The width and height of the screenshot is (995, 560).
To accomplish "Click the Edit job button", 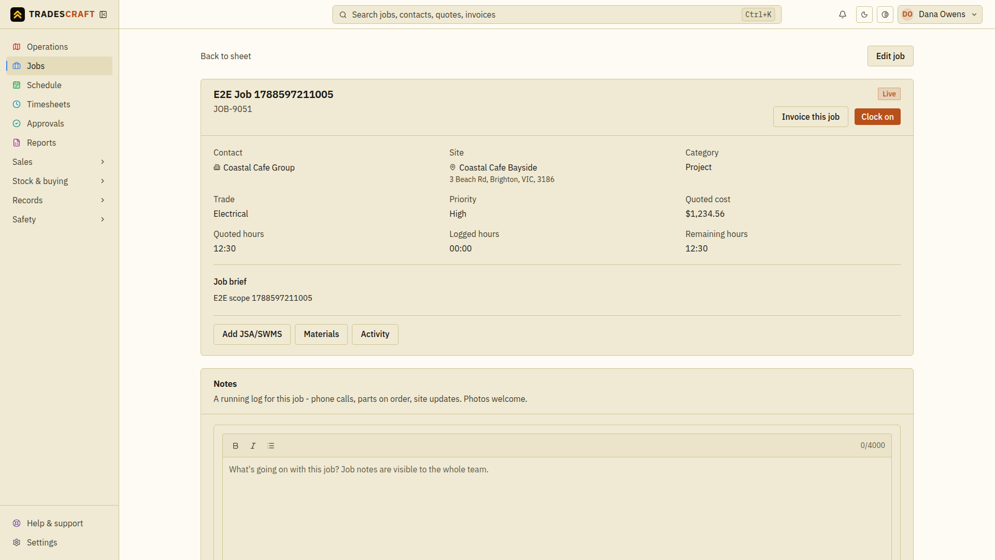I will click(890, 56).
